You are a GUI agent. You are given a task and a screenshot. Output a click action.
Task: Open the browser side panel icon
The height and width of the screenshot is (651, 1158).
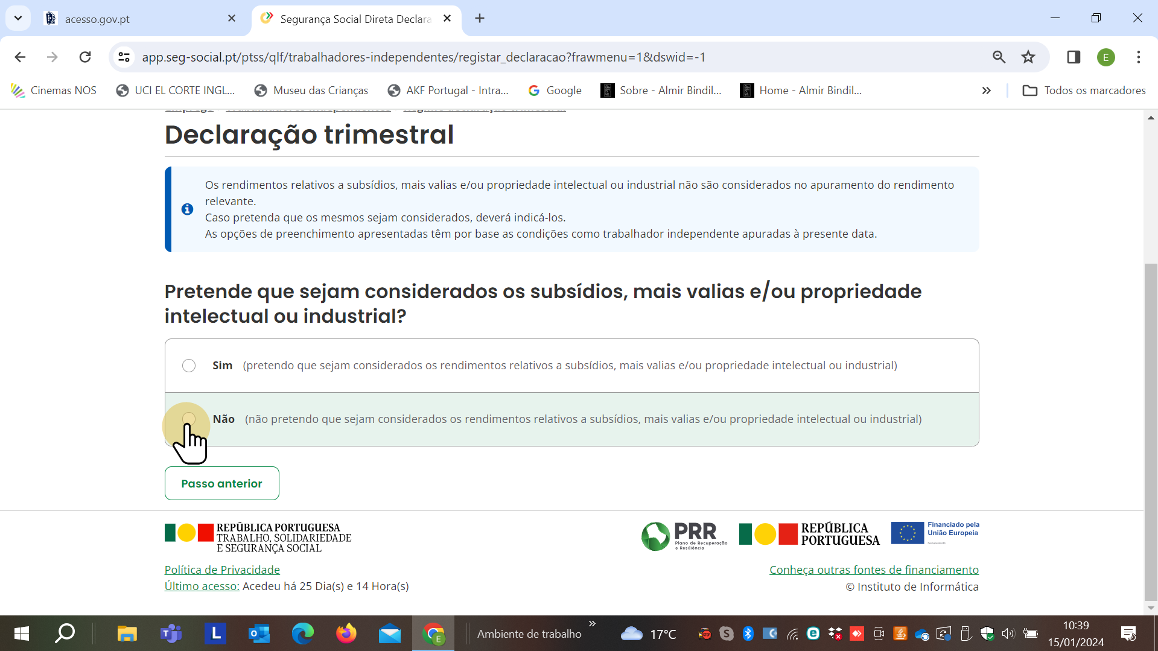(x=1074, y=57)
